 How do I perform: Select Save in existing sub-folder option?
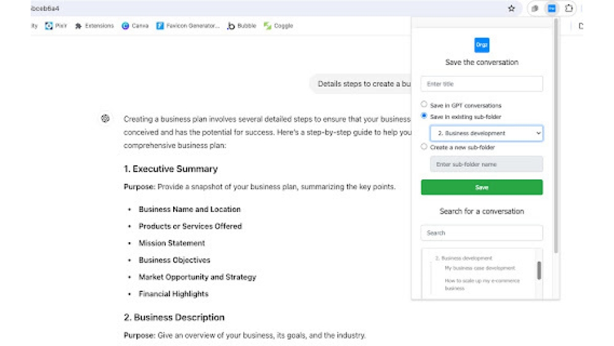[x=424, y=116]
